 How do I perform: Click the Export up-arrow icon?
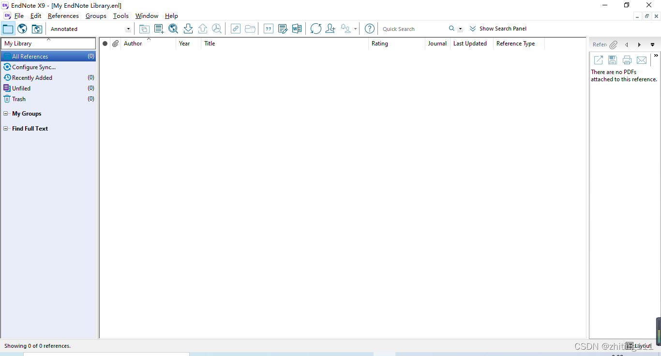point(203,29)
